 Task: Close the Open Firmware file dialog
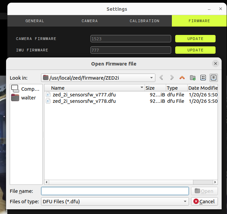click(x=216, y=63)
